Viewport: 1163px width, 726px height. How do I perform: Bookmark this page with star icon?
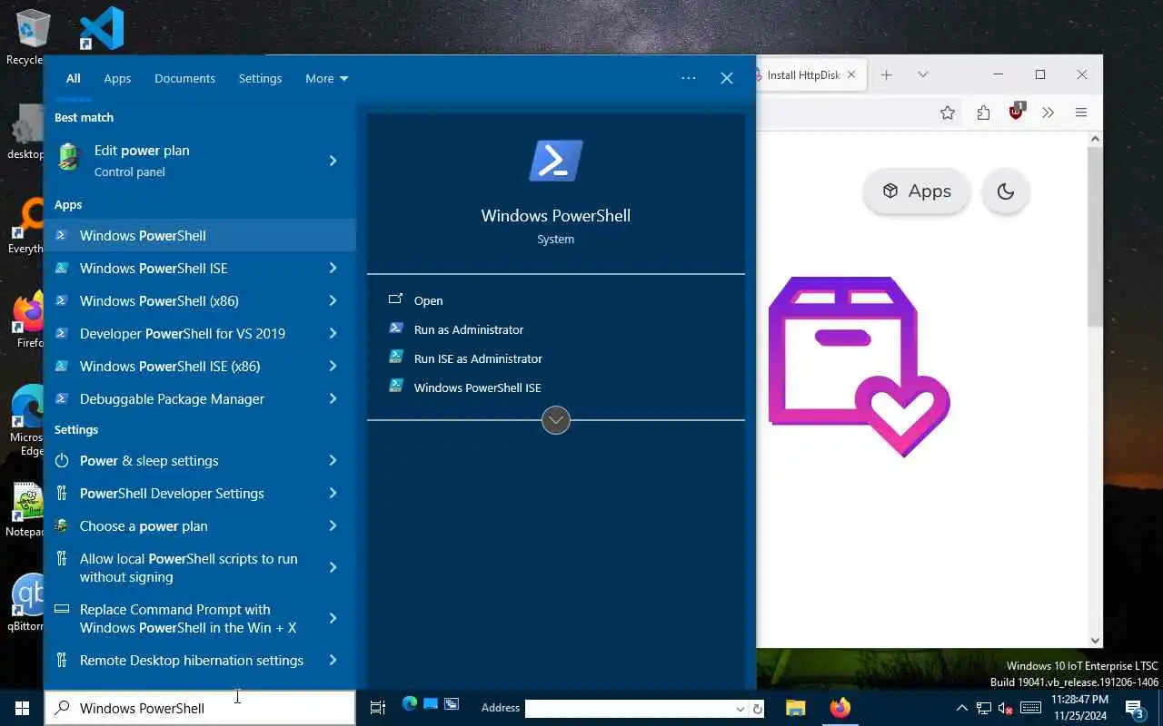[948, 113]
